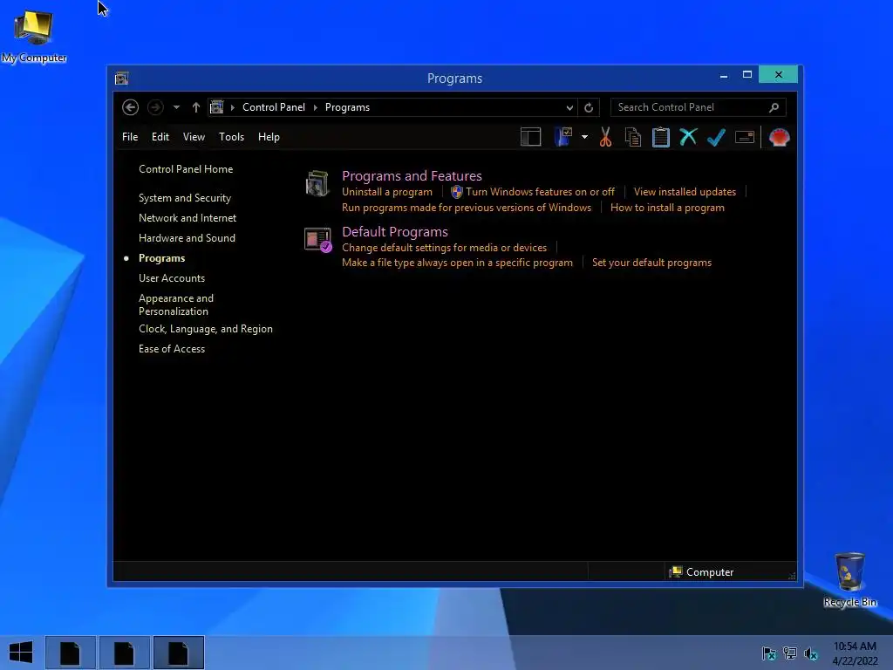The image size is (893, 670).
Task: Open System and Security category
Action: tap(185, 198)
